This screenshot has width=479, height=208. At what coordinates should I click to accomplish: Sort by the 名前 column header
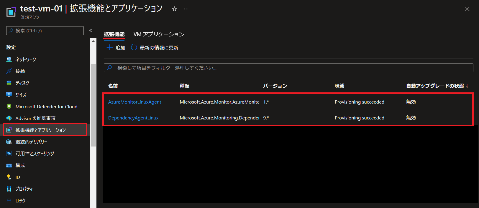[113, 86]
